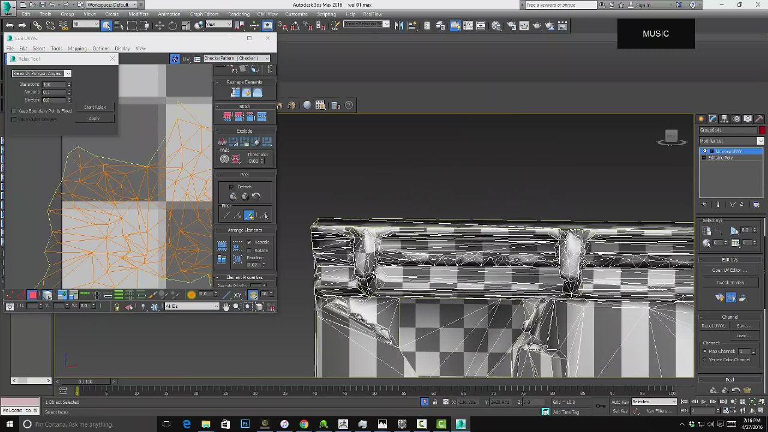Toggle Angle Snap in main toolbar
Viewport: 768px width, 432px height.
(x=294, y=25)
